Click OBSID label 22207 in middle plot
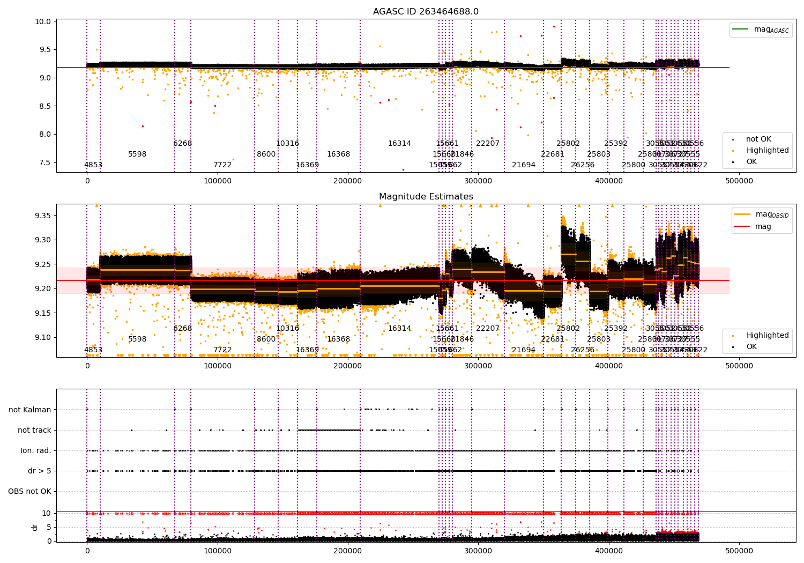The image size is (804, 563). pos(488,329)
